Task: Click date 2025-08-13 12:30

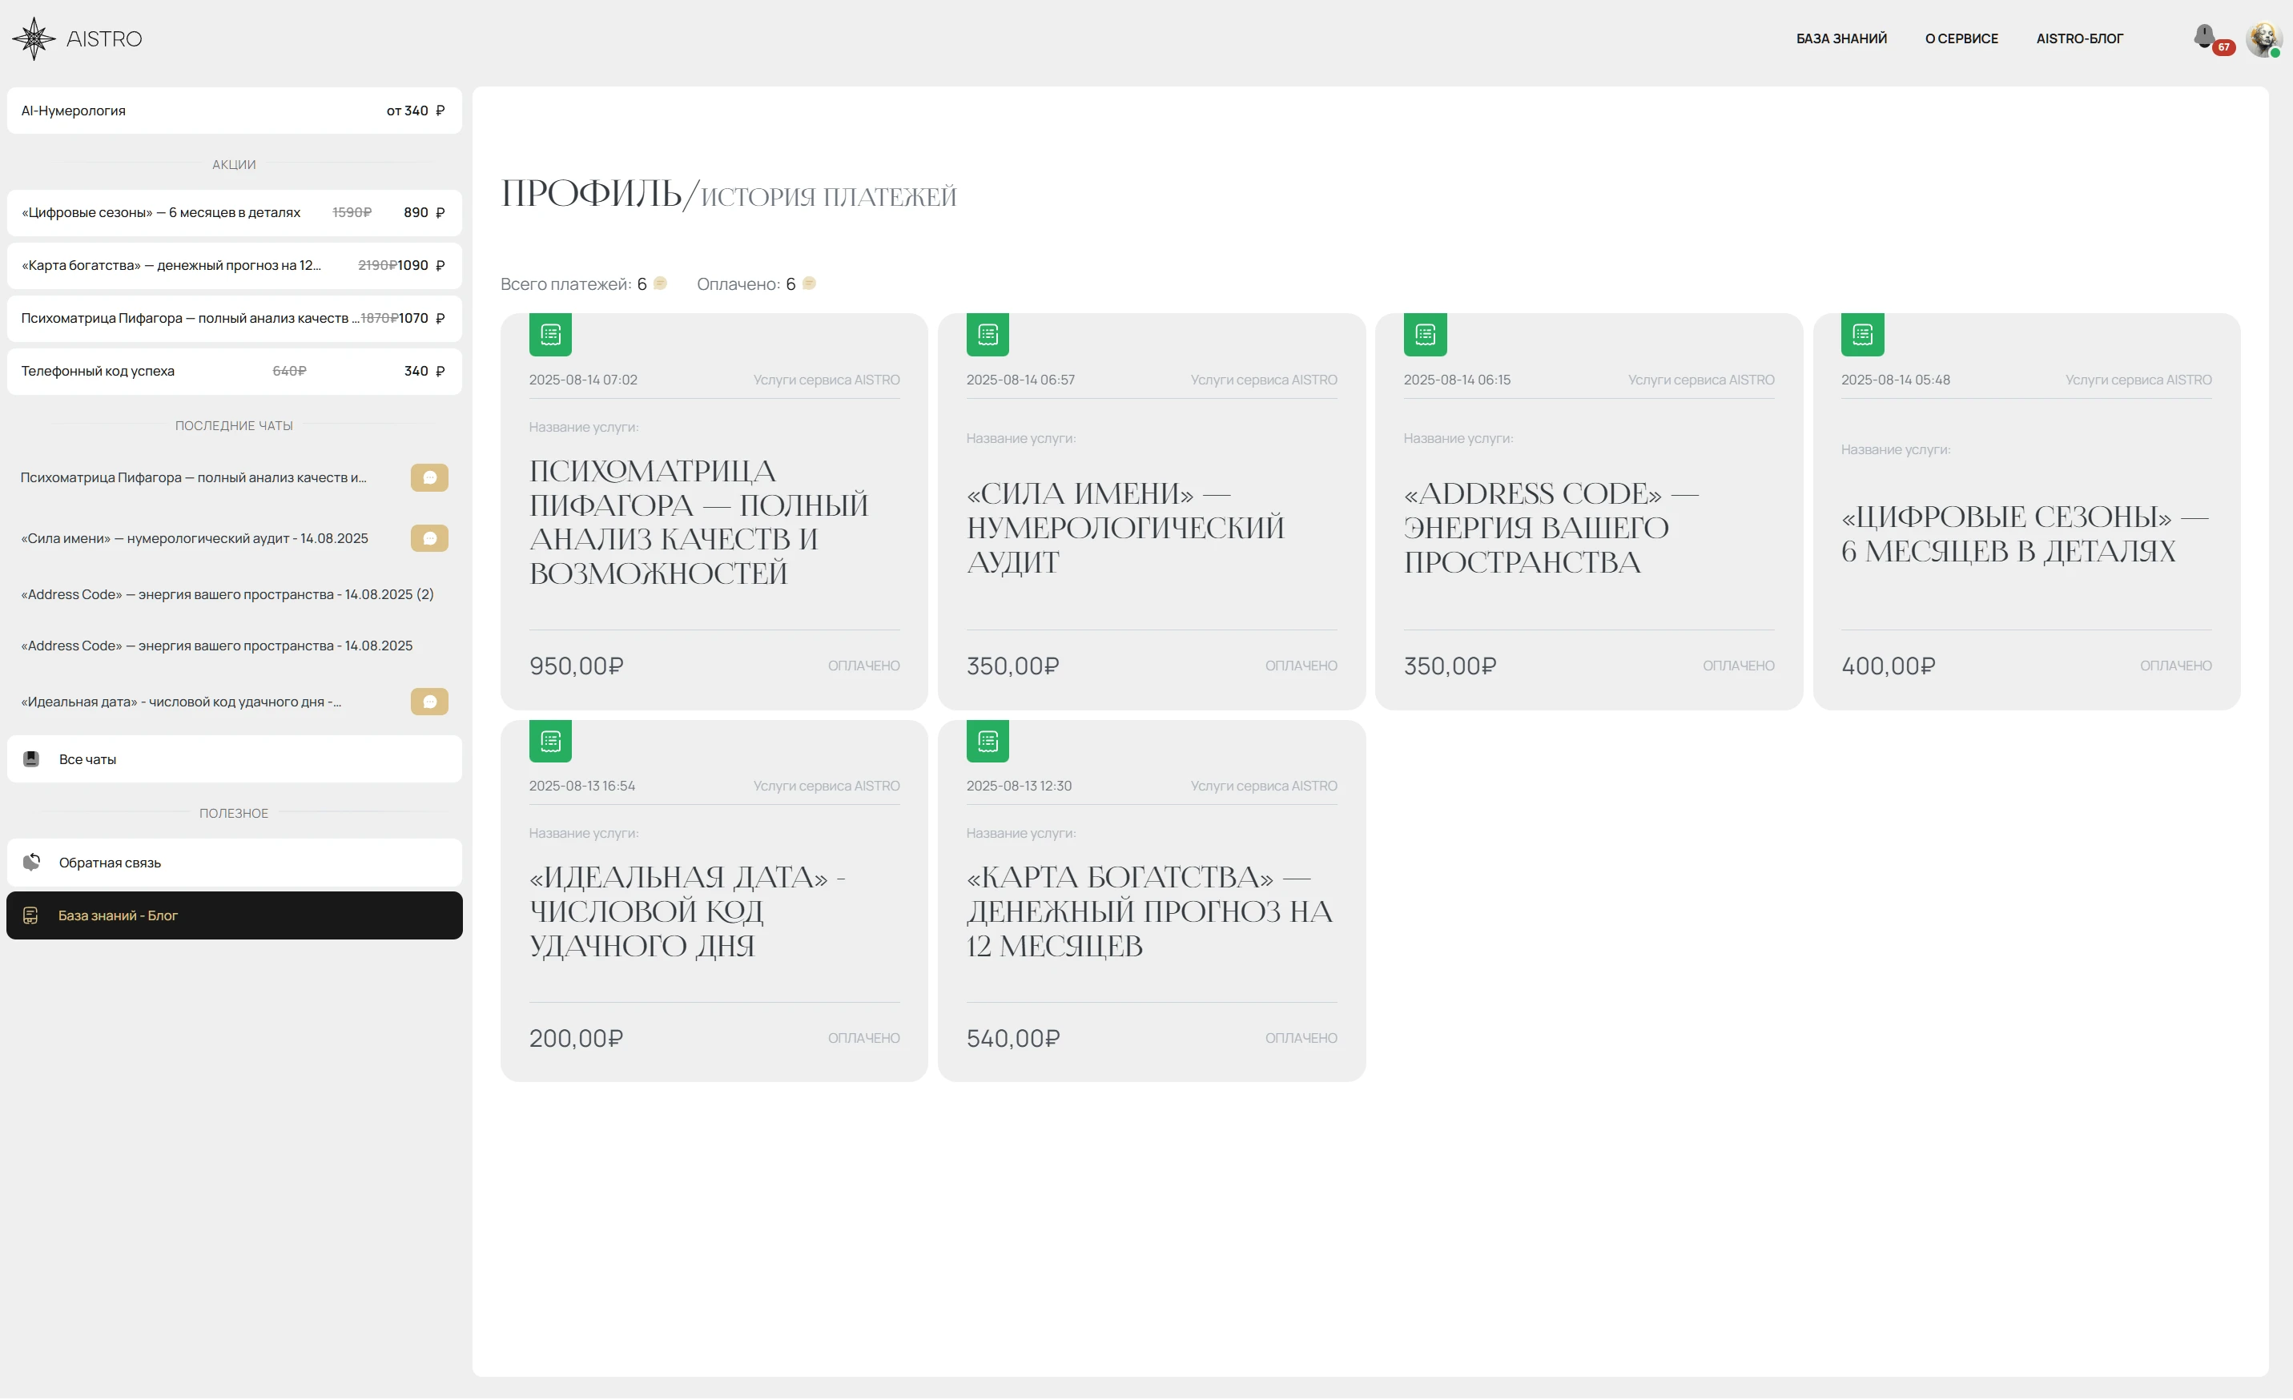Action: (1019, 786)
